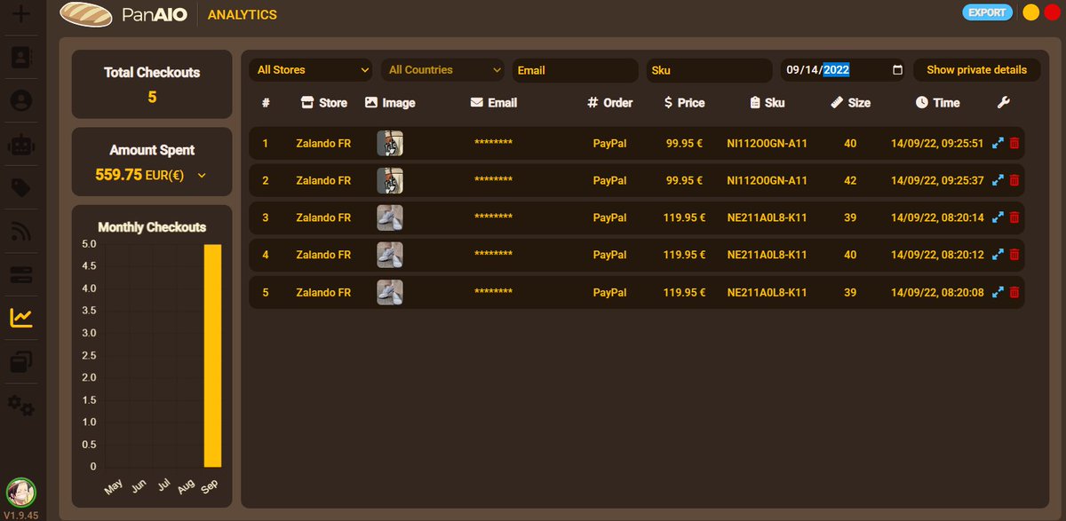The image size is (1066, 521).
Task: Delete checkout row 3 with trash icon
Action: click(x=1014, y=217)
